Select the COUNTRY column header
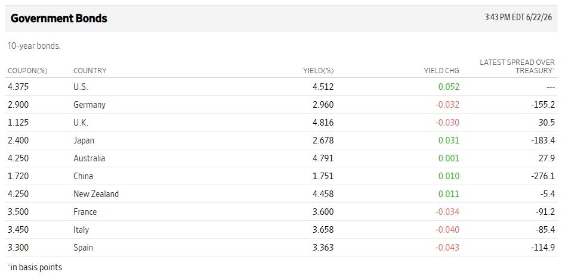Image resolution: width=562 pixels, height=275 pixels. tap(89, 71)
